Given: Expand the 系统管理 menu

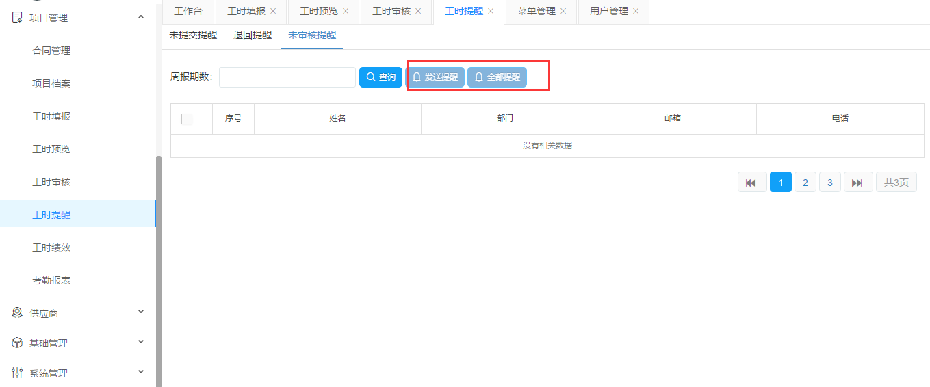Looking at the screenshot, I should (141, 372).
